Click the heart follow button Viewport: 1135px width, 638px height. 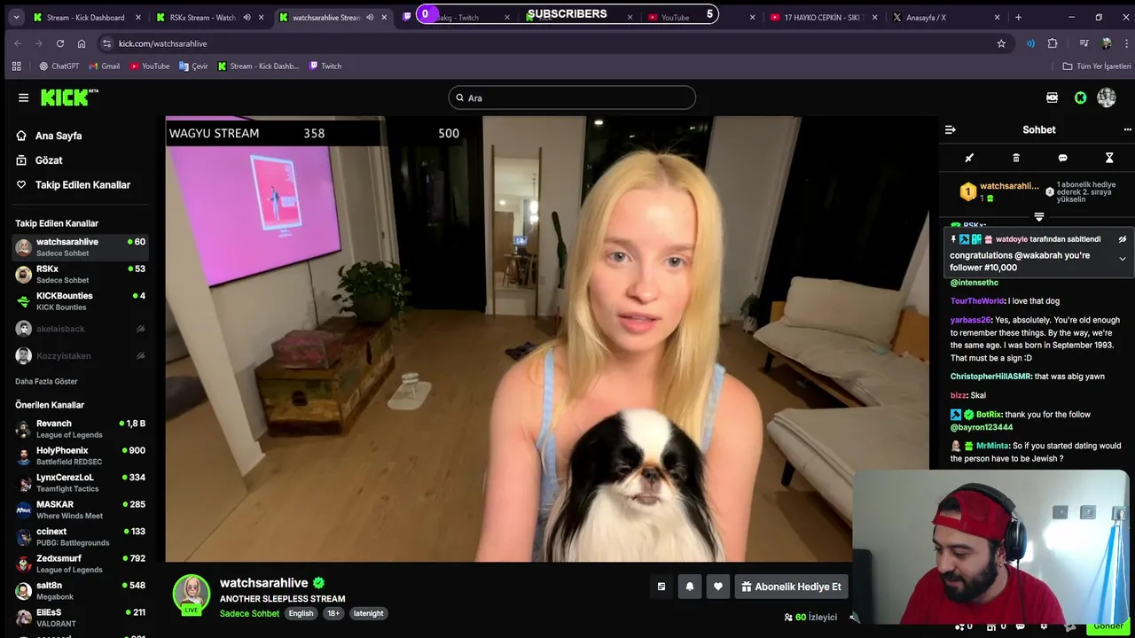(718, 587)
